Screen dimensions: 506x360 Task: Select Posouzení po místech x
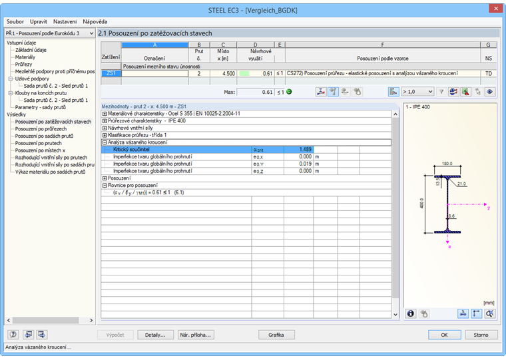[x=40, y=150]
